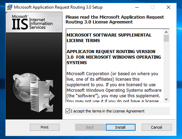Click the Print button
This screenshot has width=182, height=139.
point(45,127)
